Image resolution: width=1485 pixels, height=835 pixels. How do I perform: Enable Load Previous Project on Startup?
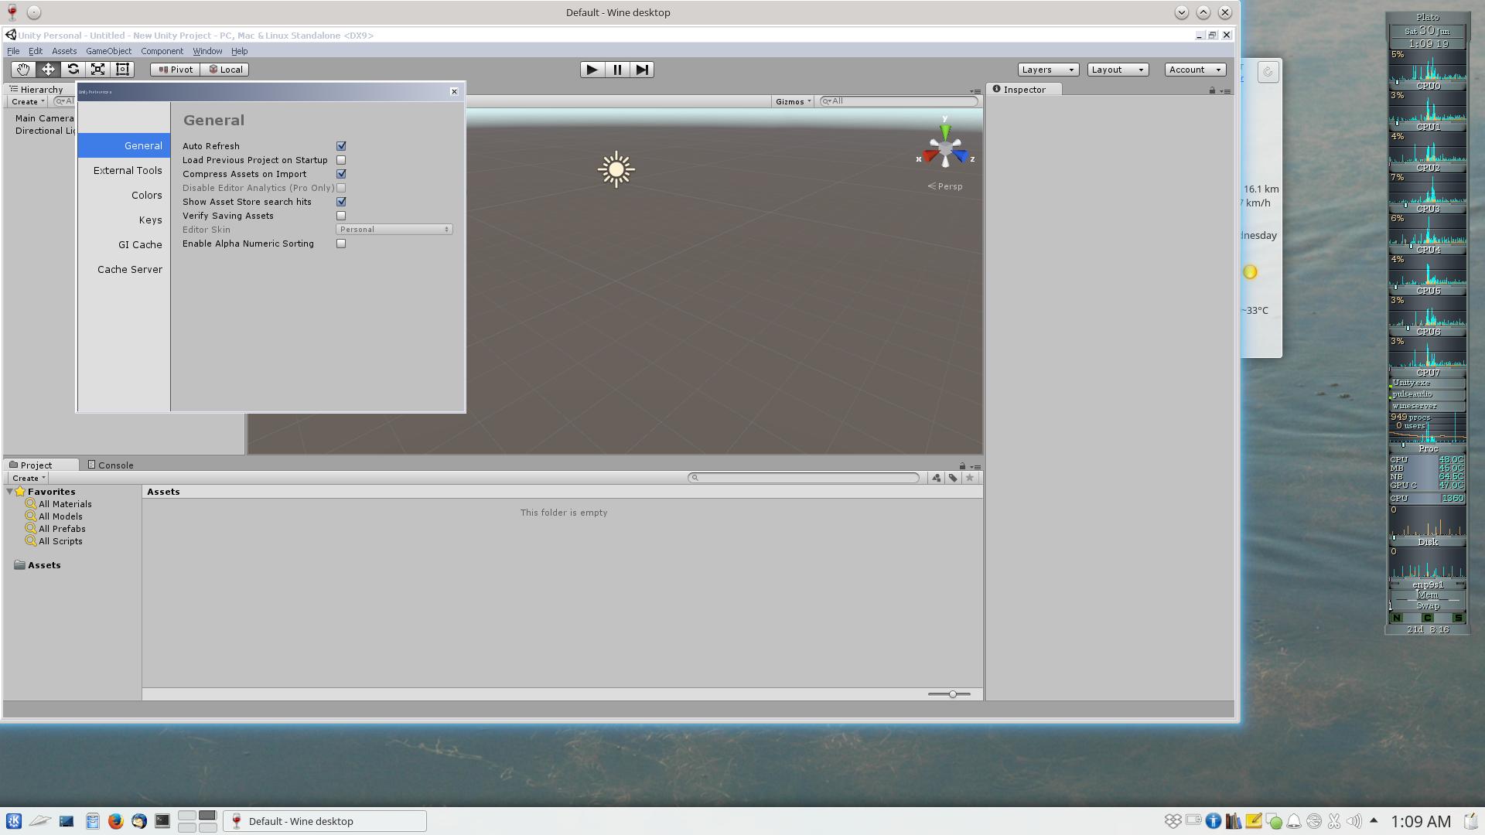pos(341,160)
